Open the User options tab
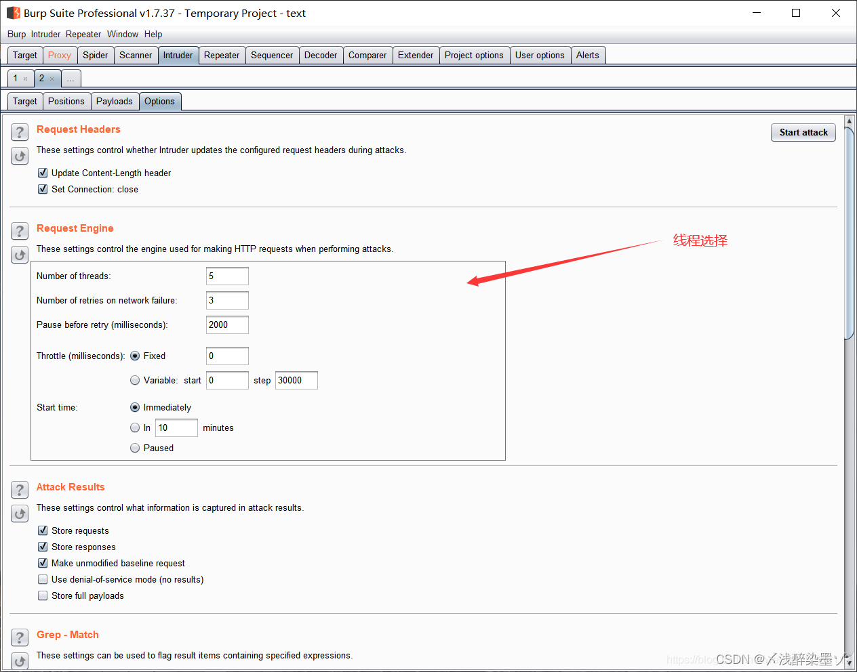This screenshot has width=857, height=672. (540, 56)
